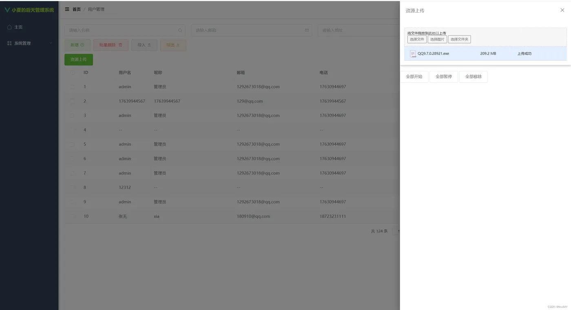The image size is (571, 310).
Task: Click the 将文件拖放到此处以上传 drop area text
Action: [427, 33]
